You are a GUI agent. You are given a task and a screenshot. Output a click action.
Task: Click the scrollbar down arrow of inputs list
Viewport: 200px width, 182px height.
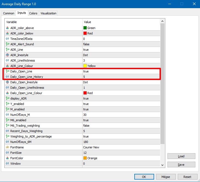(162, 165)
